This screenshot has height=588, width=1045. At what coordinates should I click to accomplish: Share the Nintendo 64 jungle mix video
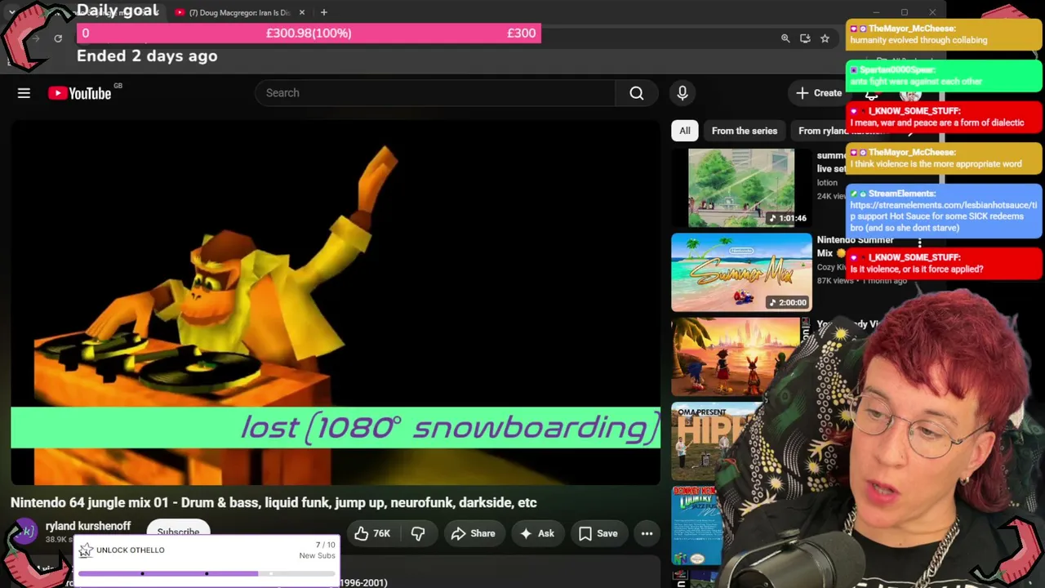(x=474, y=533)
